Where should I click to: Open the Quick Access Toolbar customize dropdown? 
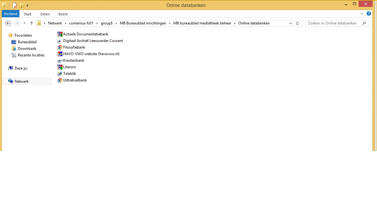point(28,5)
